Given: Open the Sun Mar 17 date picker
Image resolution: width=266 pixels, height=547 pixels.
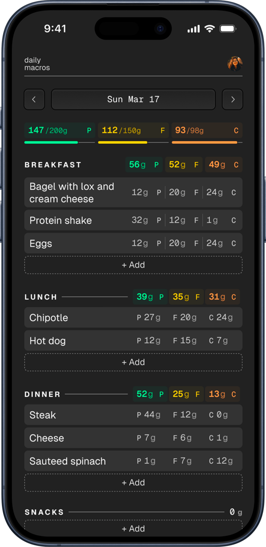Looking at the screenshot, I should click(133, 99).
